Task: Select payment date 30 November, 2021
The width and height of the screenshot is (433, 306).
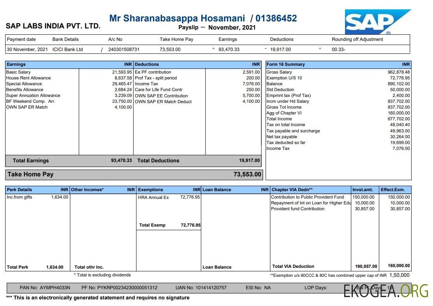Action: 27,49
